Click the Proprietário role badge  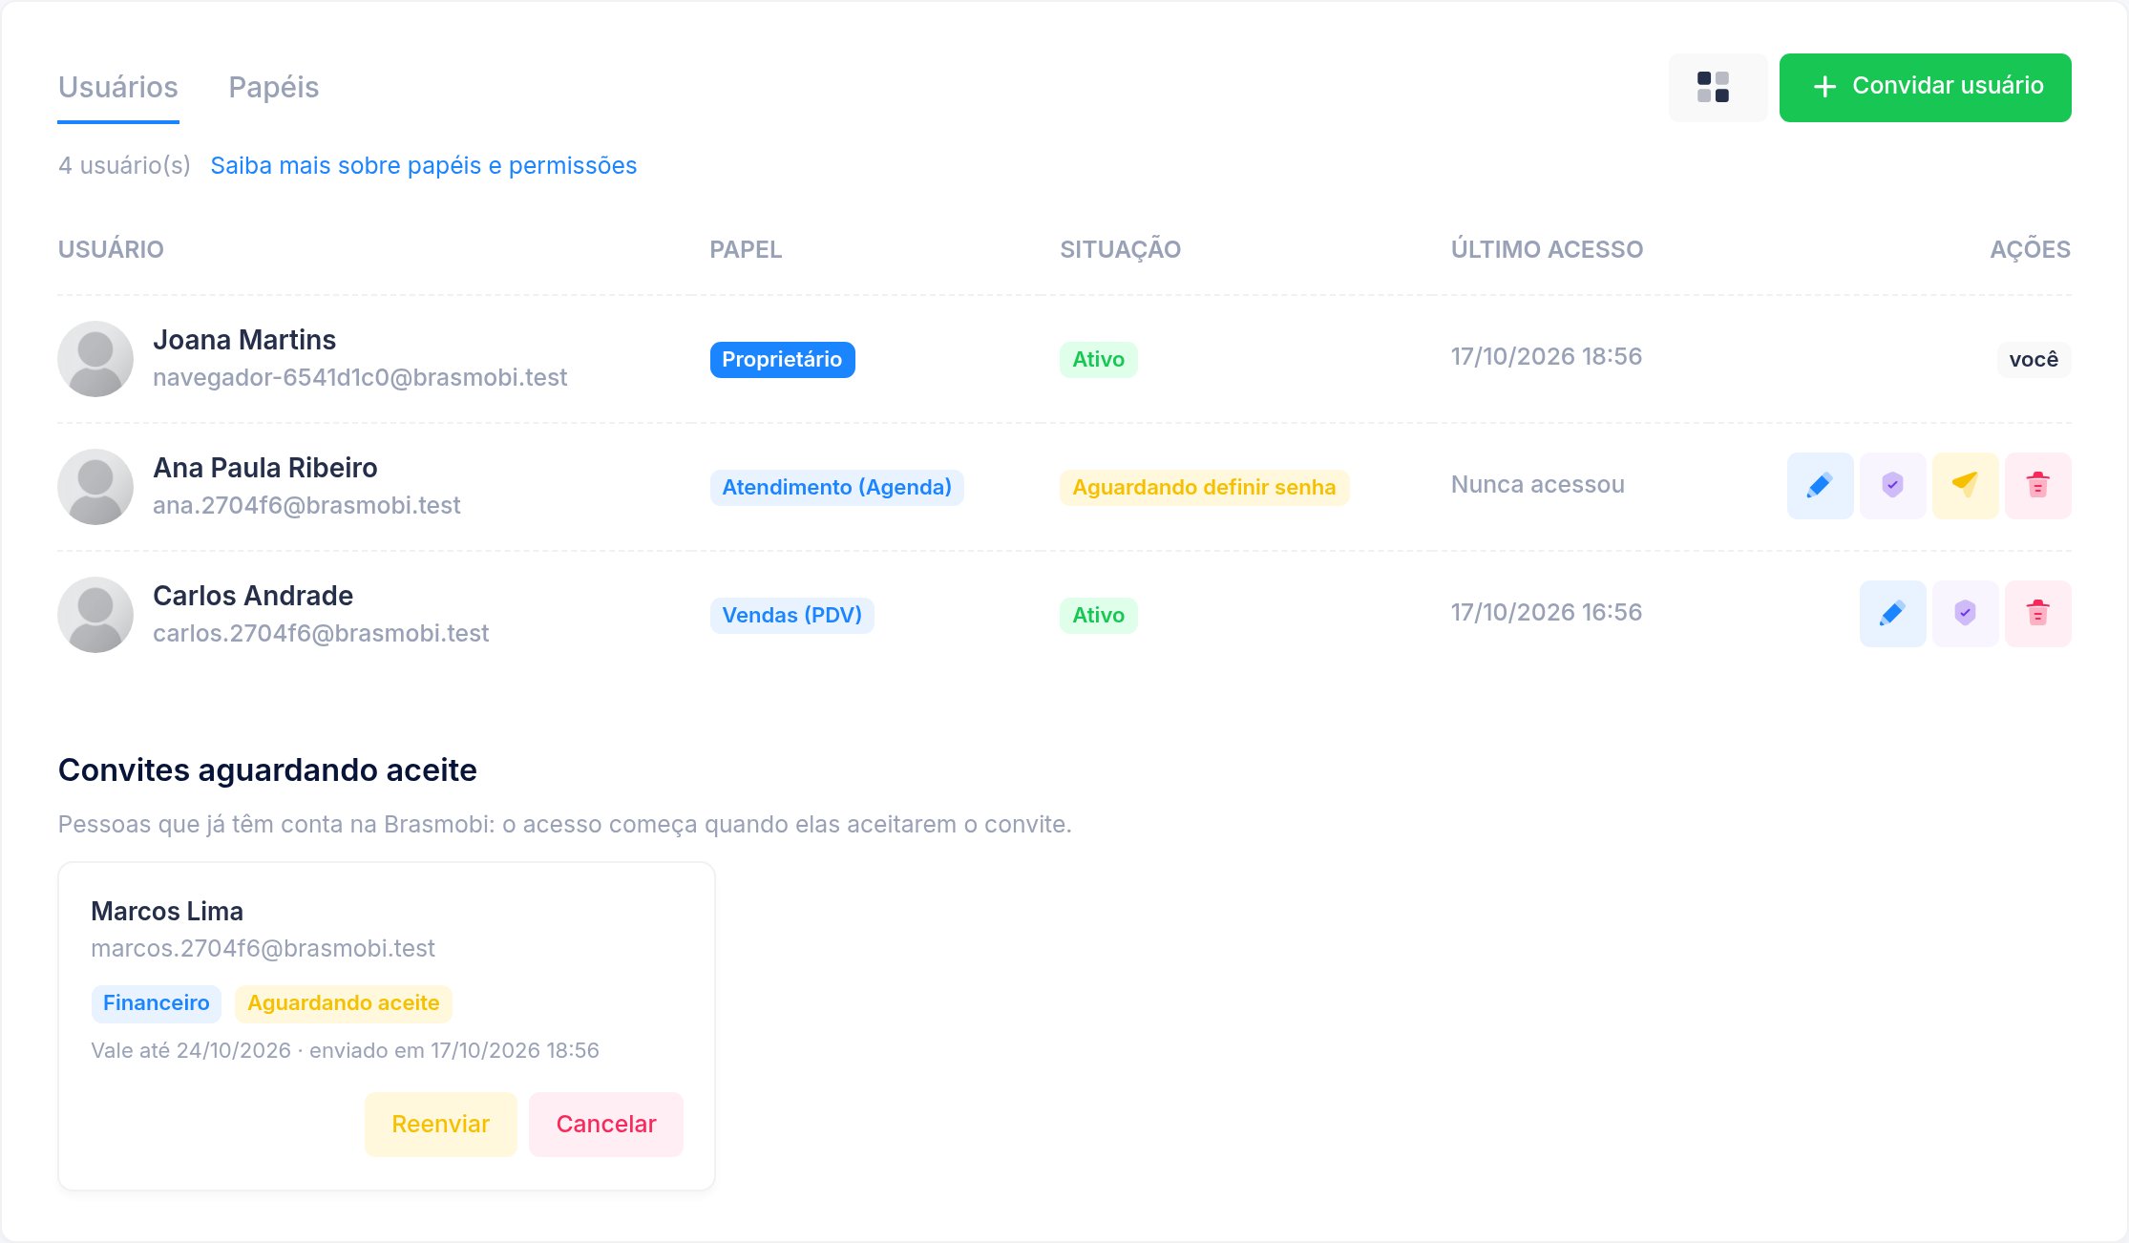(x=782, y=360)
